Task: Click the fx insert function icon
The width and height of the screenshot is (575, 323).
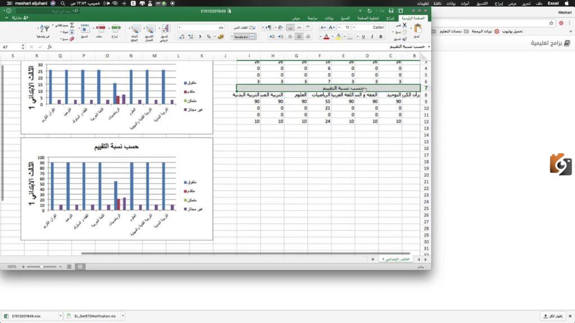Action: [49, 47]
